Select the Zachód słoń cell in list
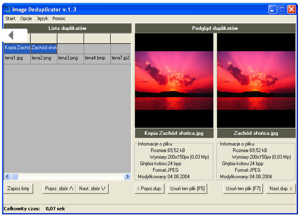Viewport: 300px width, 216px height. (44, 49)
